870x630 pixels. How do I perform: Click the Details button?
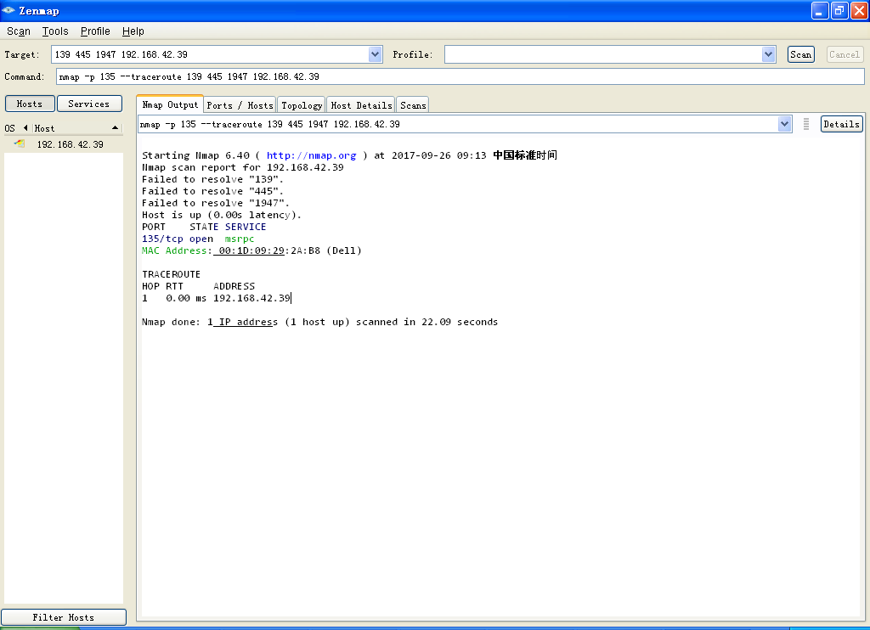pyautogui.click(x=841, y=124)
